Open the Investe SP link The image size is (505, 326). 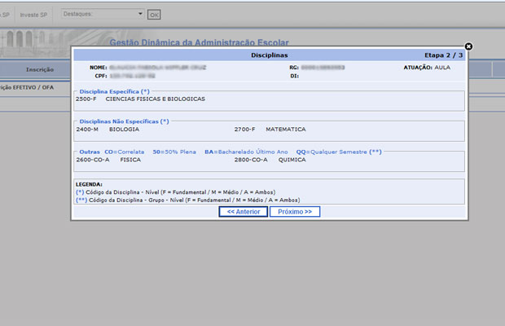point(37,15)
